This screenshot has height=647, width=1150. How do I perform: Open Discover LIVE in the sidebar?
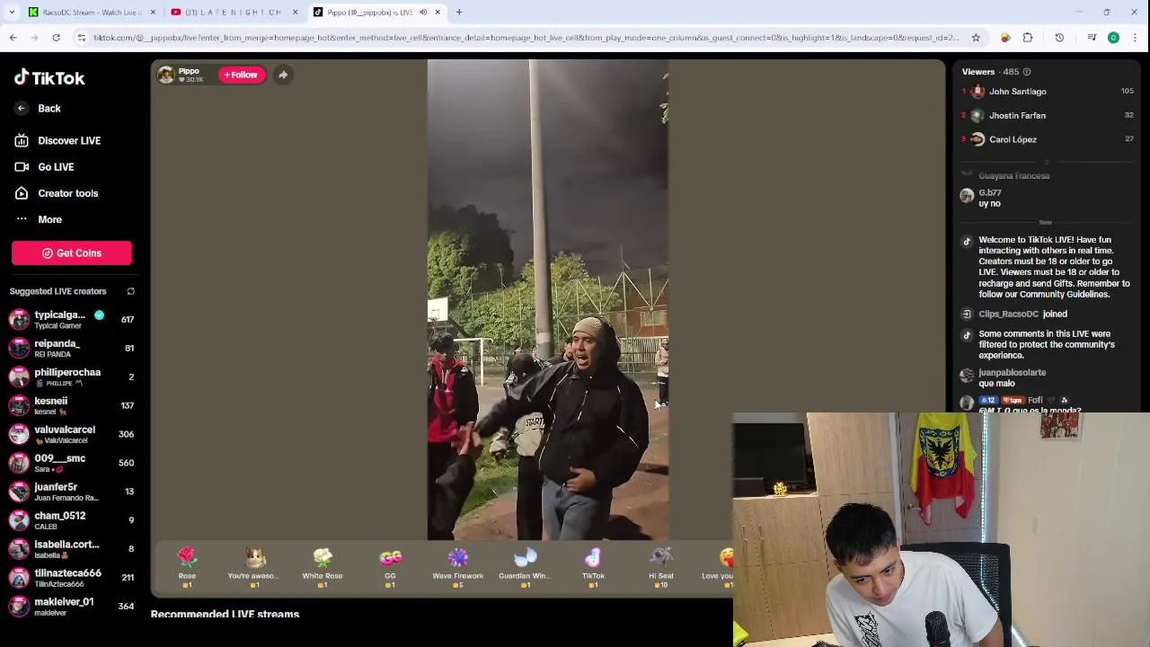[x=57, y=140]
